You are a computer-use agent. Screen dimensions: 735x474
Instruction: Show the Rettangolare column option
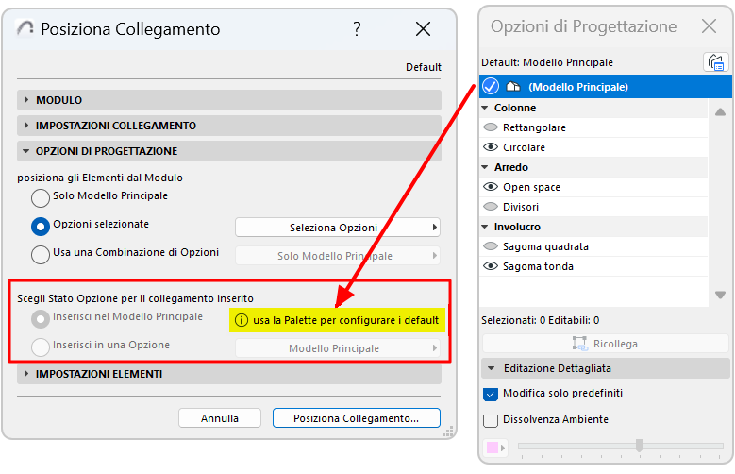pos(491,127)
